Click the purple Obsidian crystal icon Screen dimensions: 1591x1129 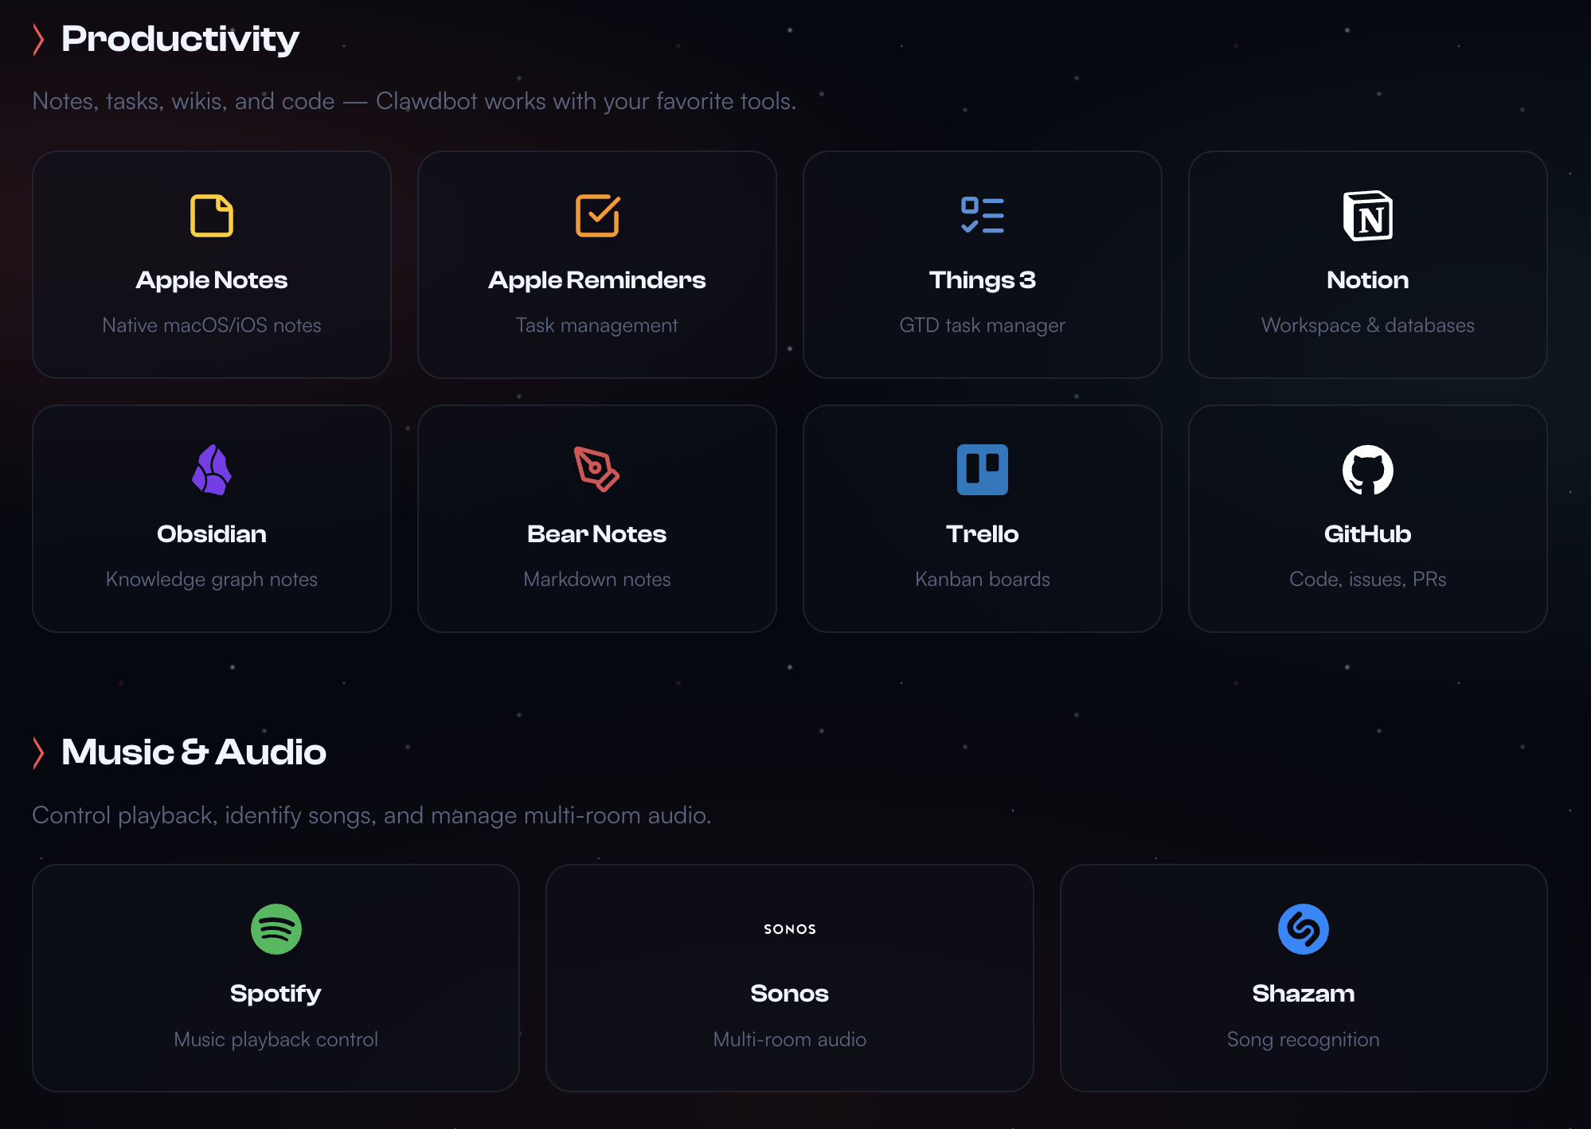click(212, 470)
